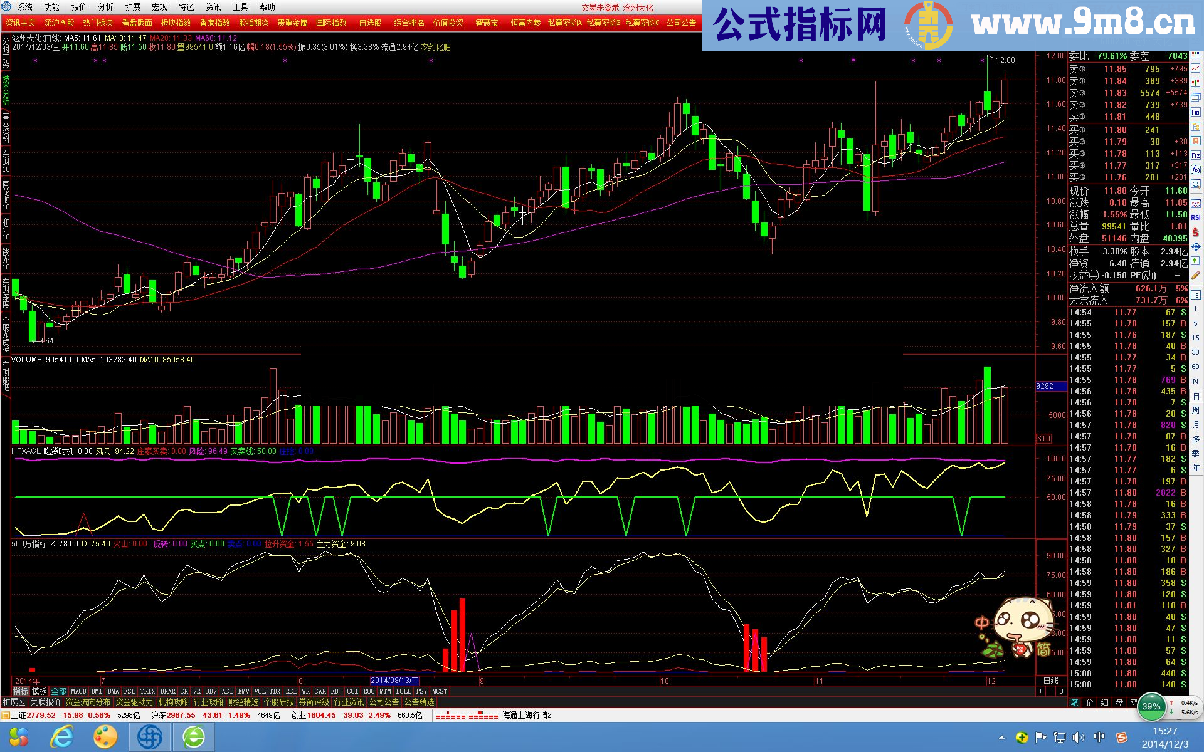1204x752 pixels.
Task: Select the pencil drawing tool icon
Action: coord(1196,275)
